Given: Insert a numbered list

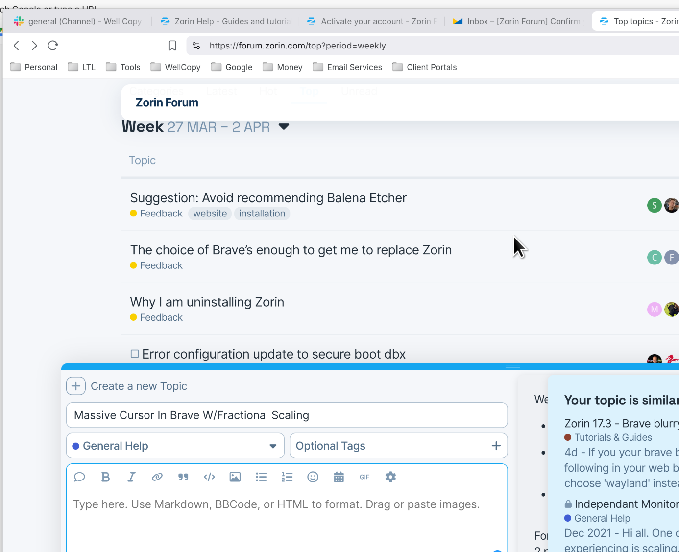Looking at the screenshot, I should (x=287, y=477).
